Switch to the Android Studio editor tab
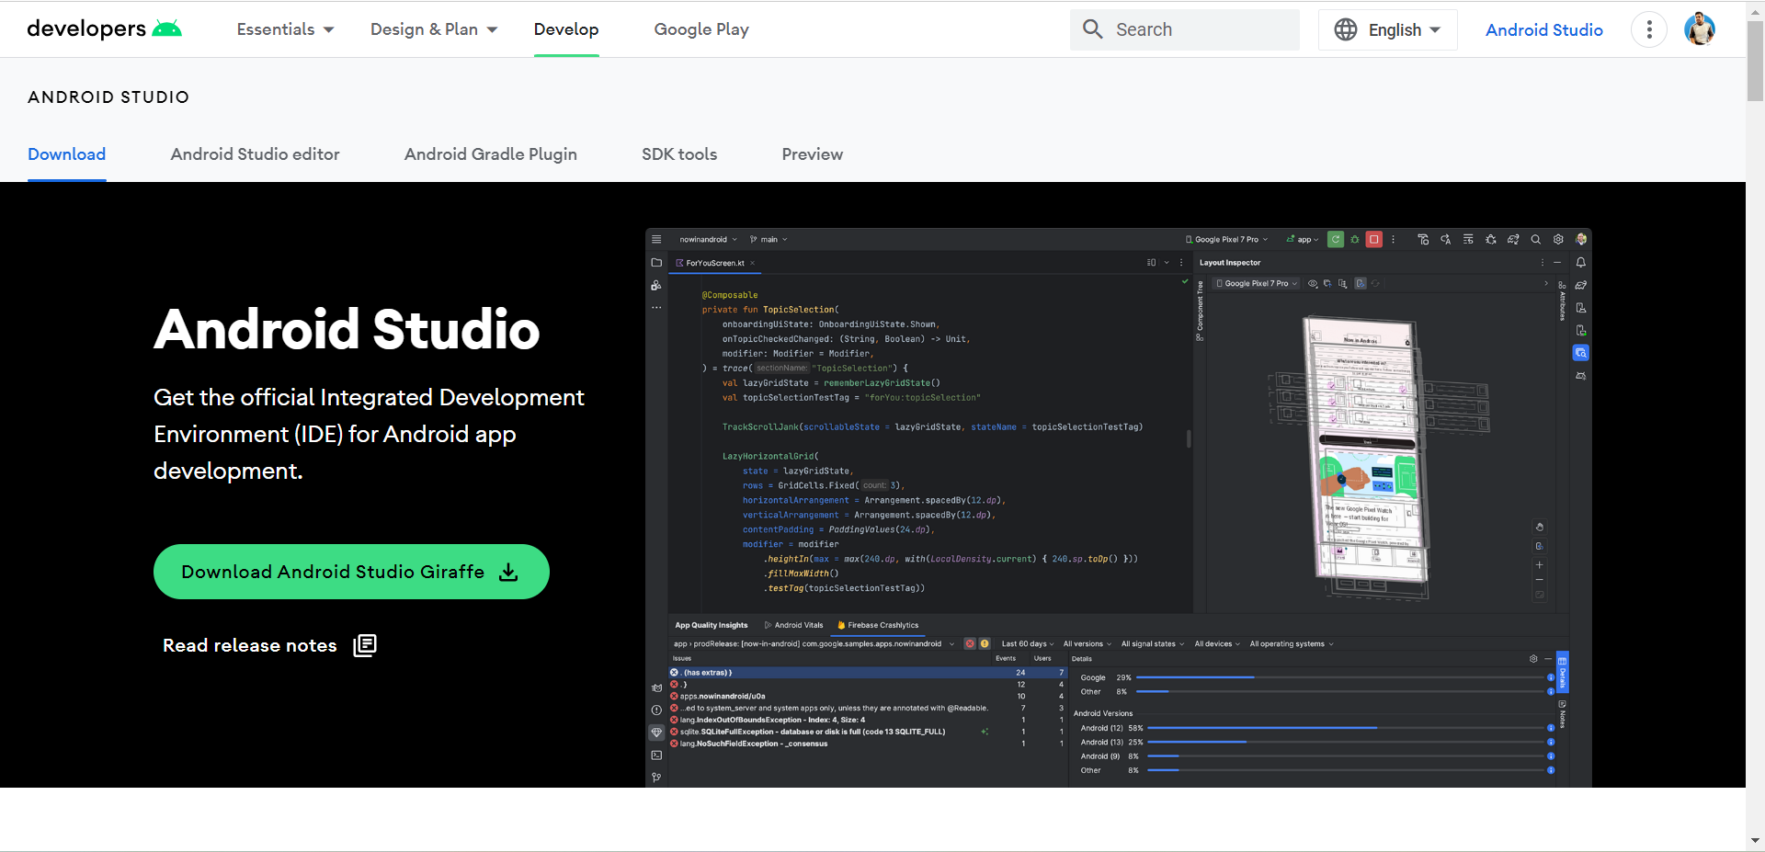This screenshot has width=1765, height=852. (256, 154)
